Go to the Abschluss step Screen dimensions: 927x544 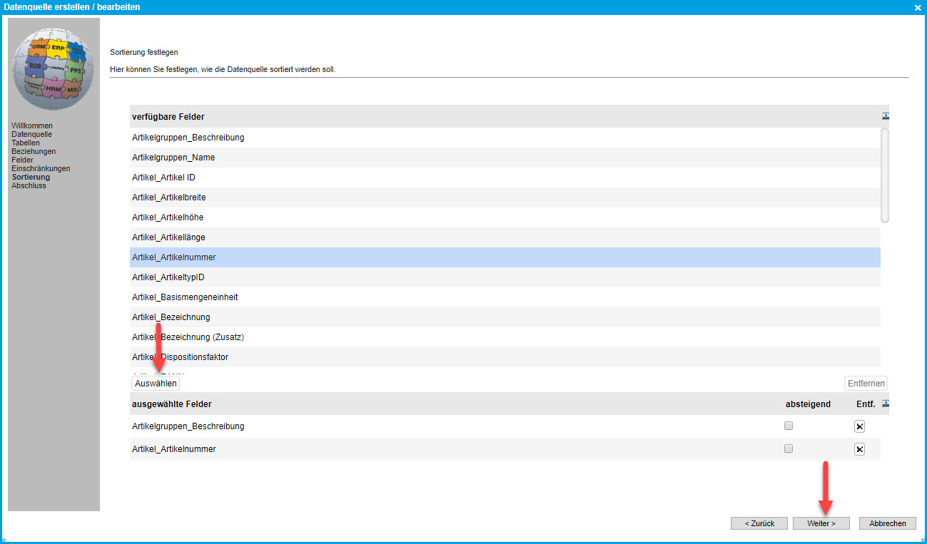(29, 185)
